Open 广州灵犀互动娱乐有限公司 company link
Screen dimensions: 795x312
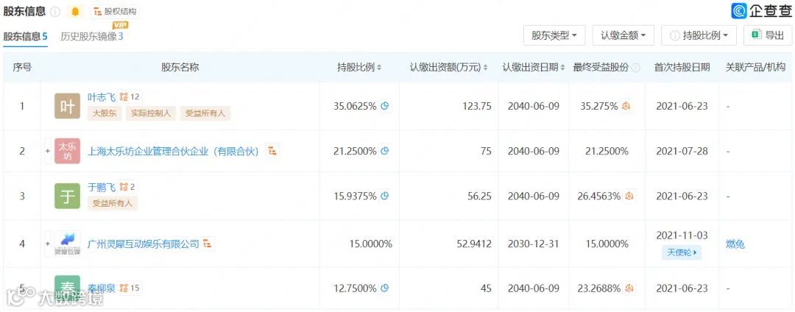pos(144,244)
